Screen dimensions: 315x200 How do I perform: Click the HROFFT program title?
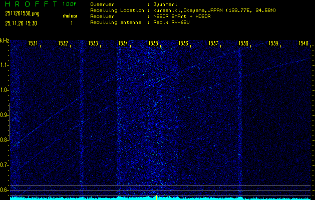click(31, 4)
